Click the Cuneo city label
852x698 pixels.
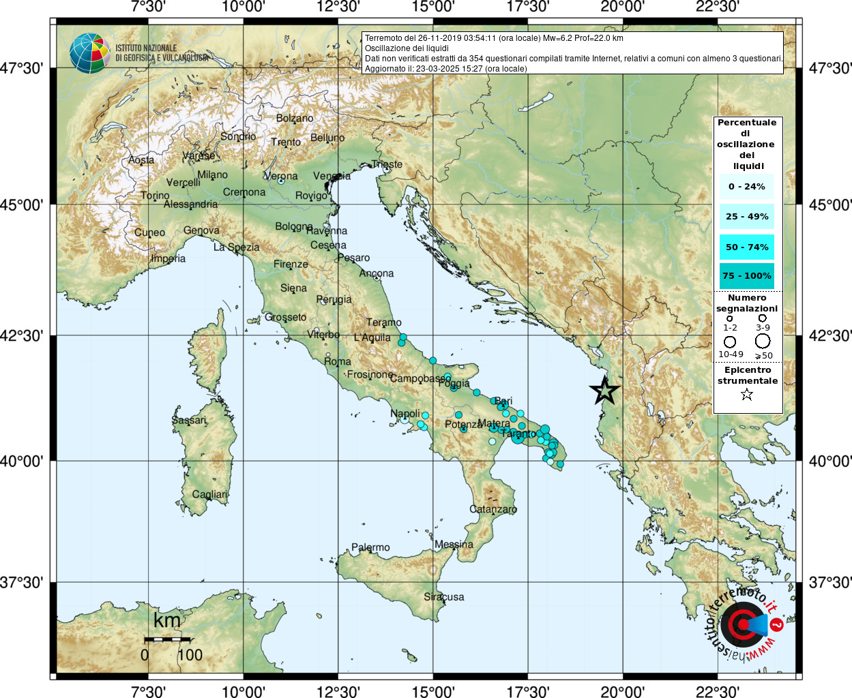[150, 232]
